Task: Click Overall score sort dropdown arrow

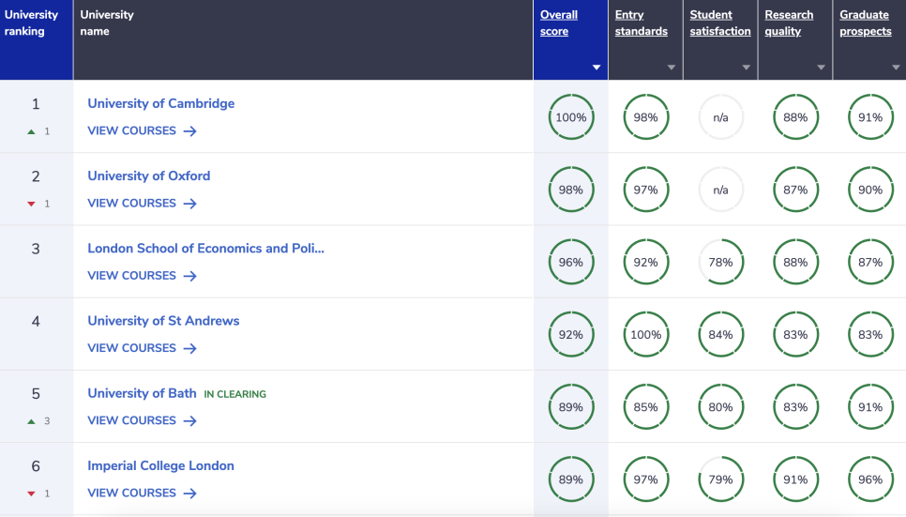Action: (596, 68)
